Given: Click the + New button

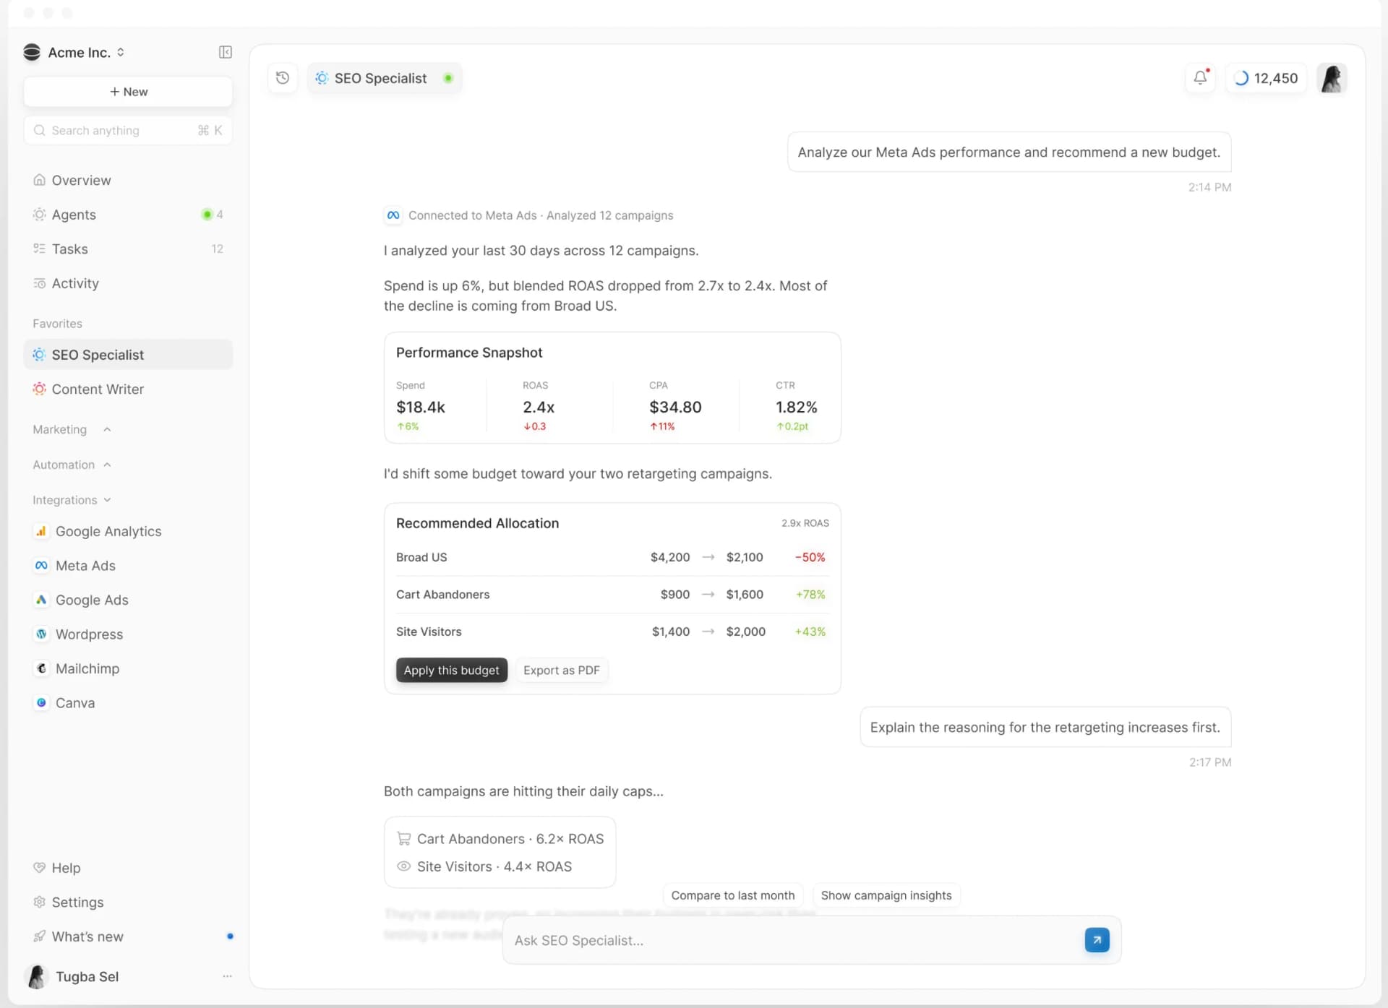Looking at the screenshot, I should click(128, 92).
